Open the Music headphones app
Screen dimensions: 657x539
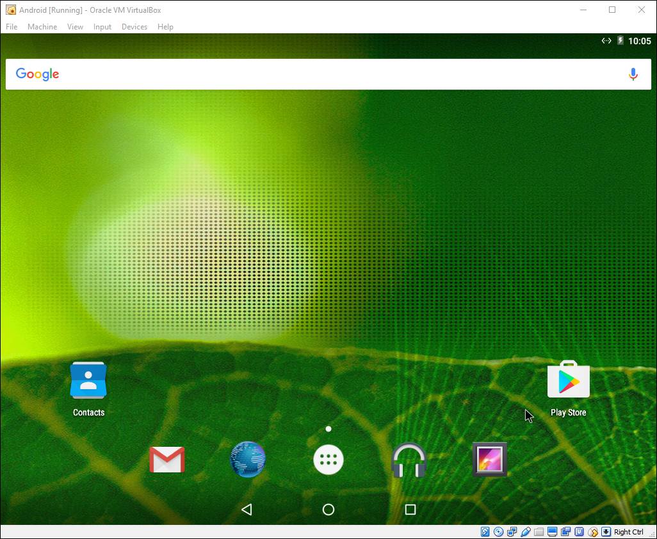click(409, 459)
